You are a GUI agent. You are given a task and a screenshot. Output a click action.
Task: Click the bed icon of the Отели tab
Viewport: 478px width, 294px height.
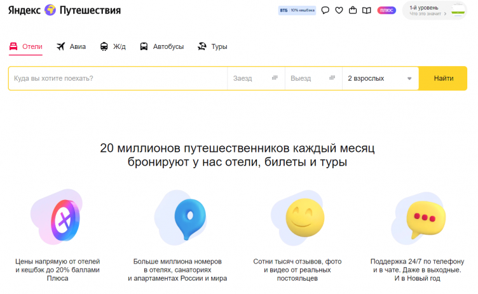13,46
